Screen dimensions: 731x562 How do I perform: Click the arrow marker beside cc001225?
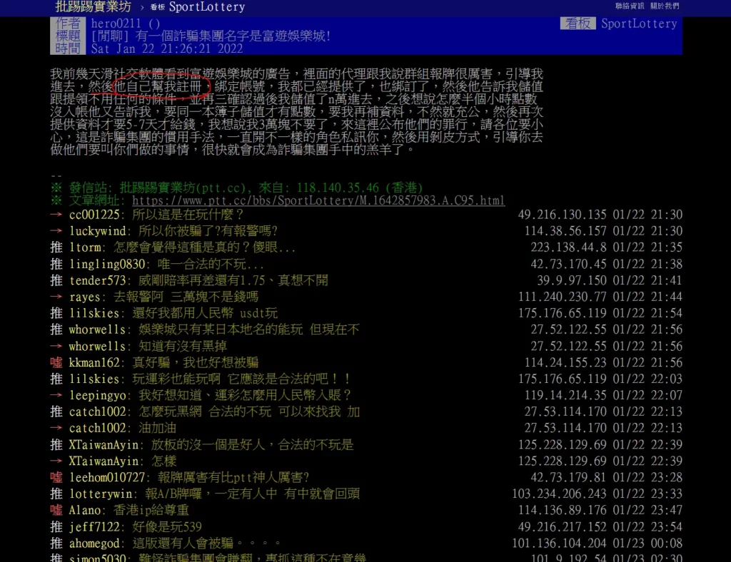tap(56, 215)
